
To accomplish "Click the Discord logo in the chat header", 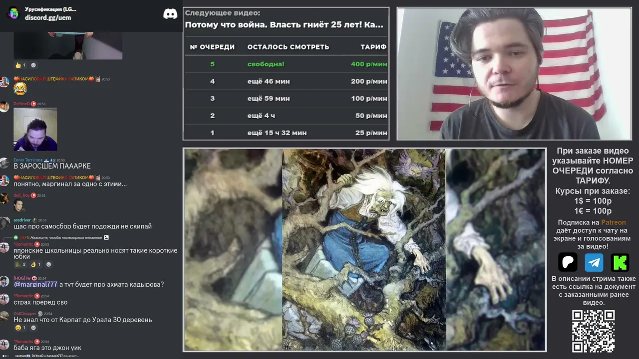I will click(x=170, y=13).
